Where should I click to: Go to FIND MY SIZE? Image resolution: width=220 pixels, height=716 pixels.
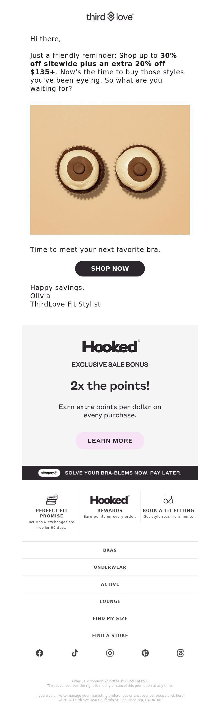pyautogui.click(x=110, y=618)
